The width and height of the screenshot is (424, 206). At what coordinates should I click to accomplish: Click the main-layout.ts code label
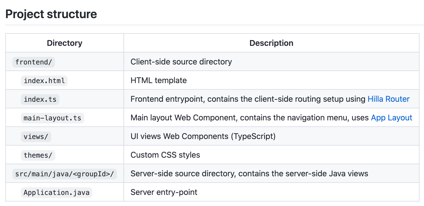[x=52, y=118]
